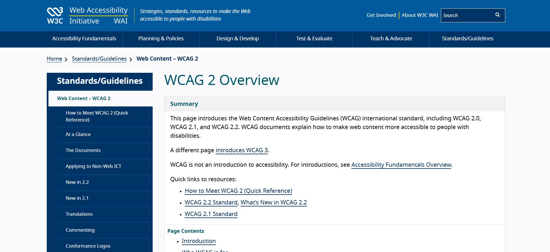The width and height of the screenshot is (550, 252).
Task: Click the Standards/Guidelines sidebar heading
Action: coord(100,81)
